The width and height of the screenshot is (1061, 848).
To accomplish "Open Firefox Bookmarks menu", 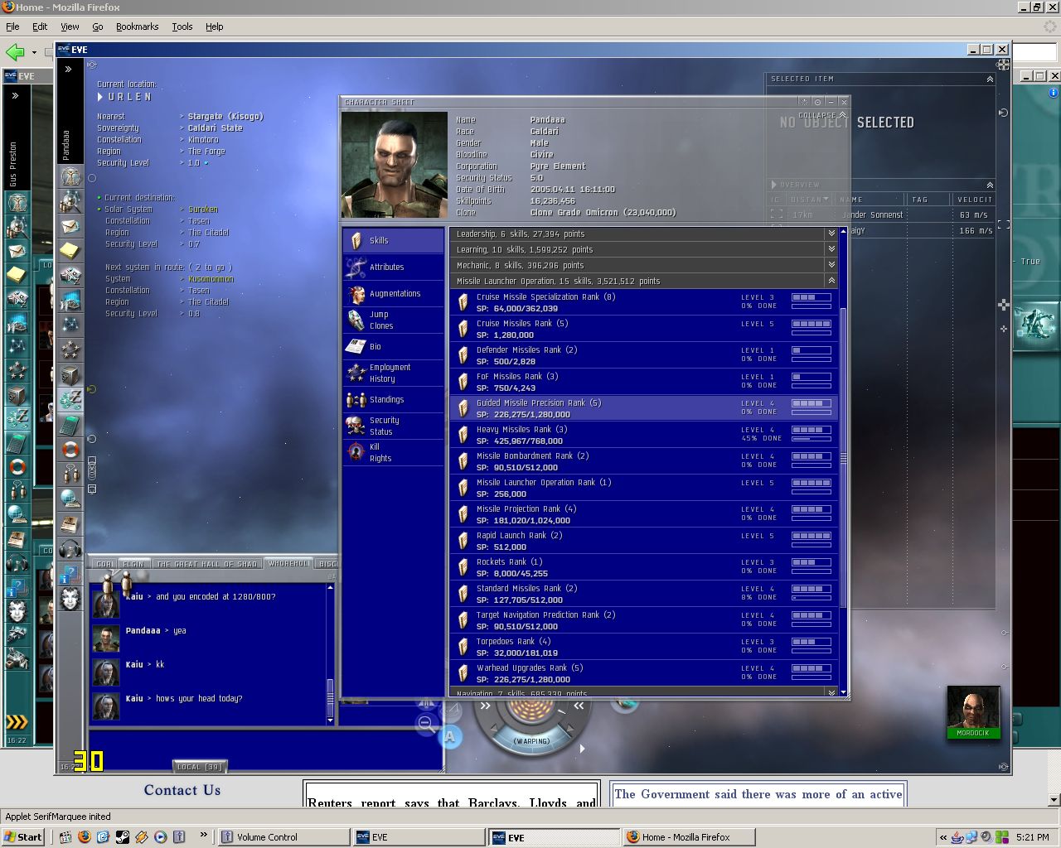I will coord(137,26).
